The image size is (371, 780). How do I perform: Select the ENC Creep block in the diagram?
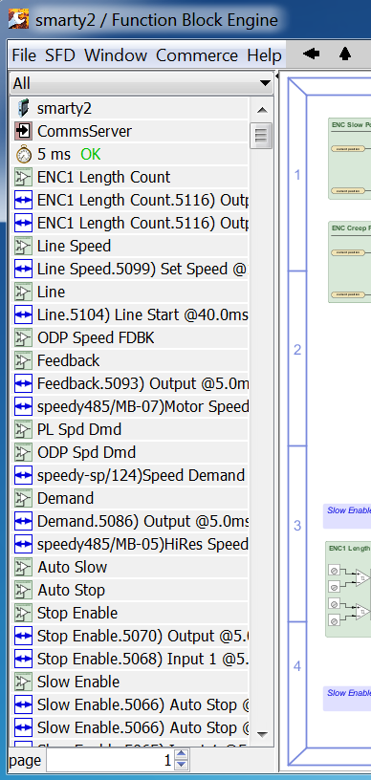350,262
